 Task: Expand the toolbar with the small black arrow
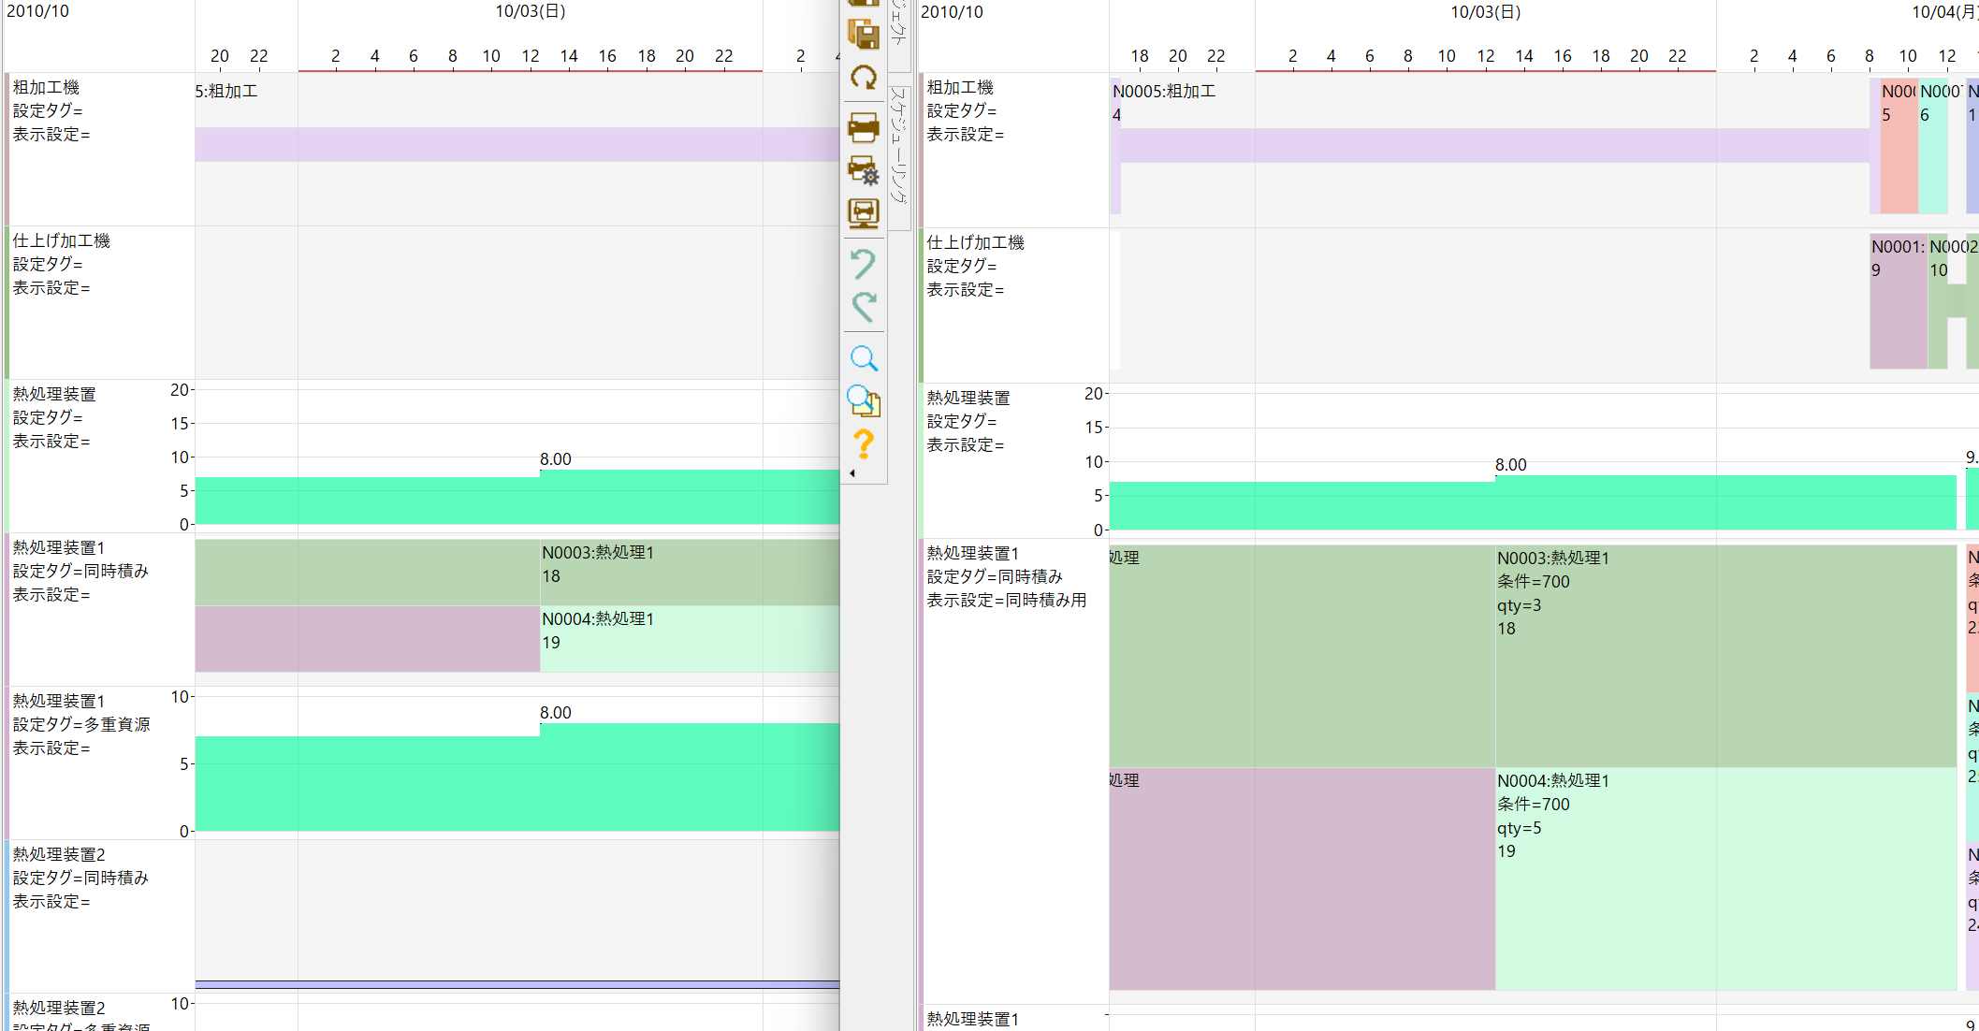(852, 473)
